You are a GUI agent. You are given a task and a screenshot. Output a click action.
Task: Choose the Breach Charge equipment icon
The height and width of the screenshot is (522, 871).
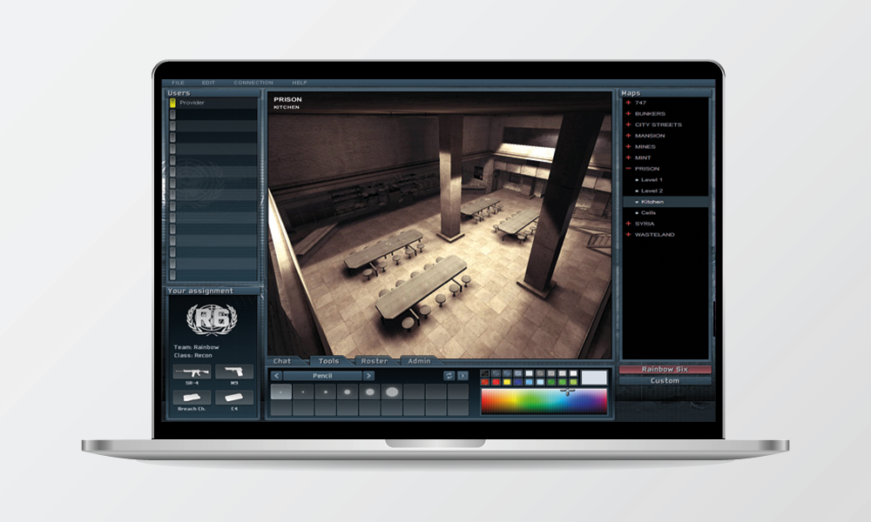coord(192,397)
